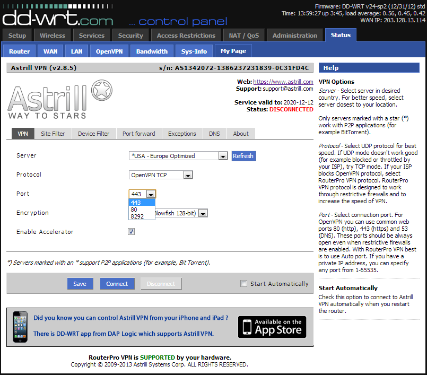Click the Status main tab
The height and width of the screenshot is (375, 427).
pyautogui.click(x=341, y=35)
